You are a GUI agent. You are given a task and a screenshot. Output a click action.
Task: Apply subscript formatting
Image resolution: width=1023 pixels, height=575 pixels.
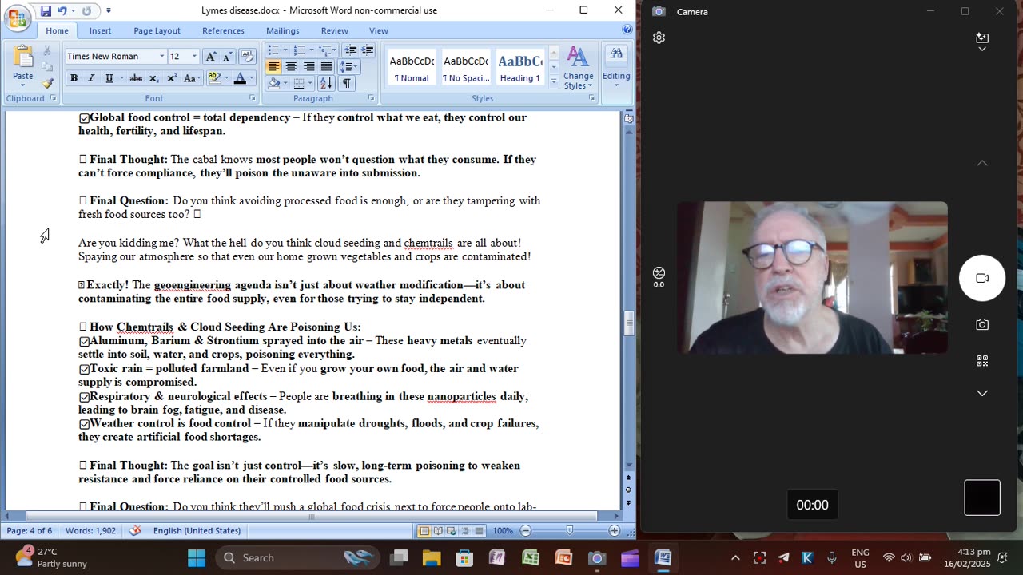coord(153,78)
